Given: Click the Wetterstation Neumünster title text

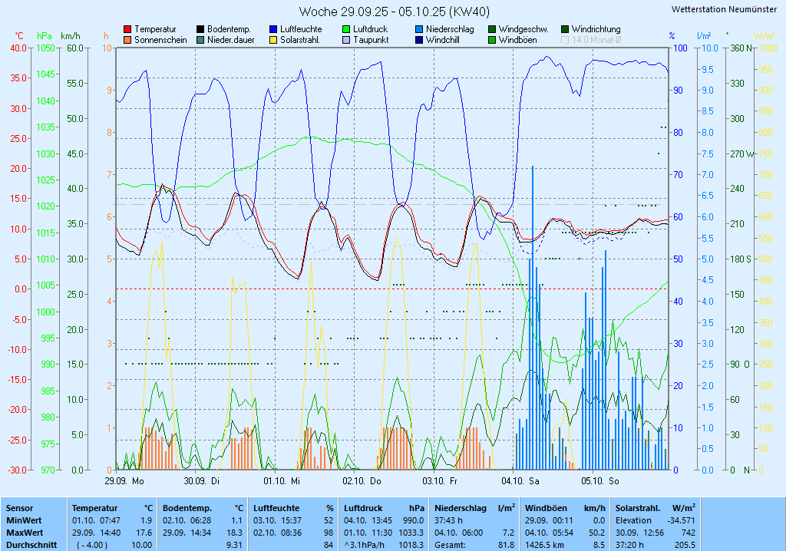Looking at the screenshot, I should (723, 9).
